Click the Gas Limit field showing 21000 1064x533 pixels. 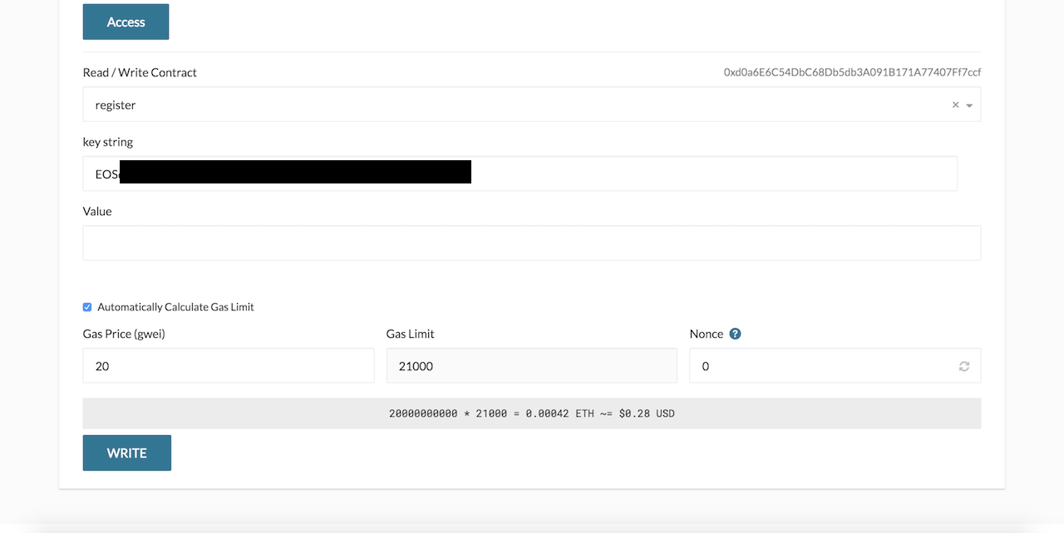[531, 366]
